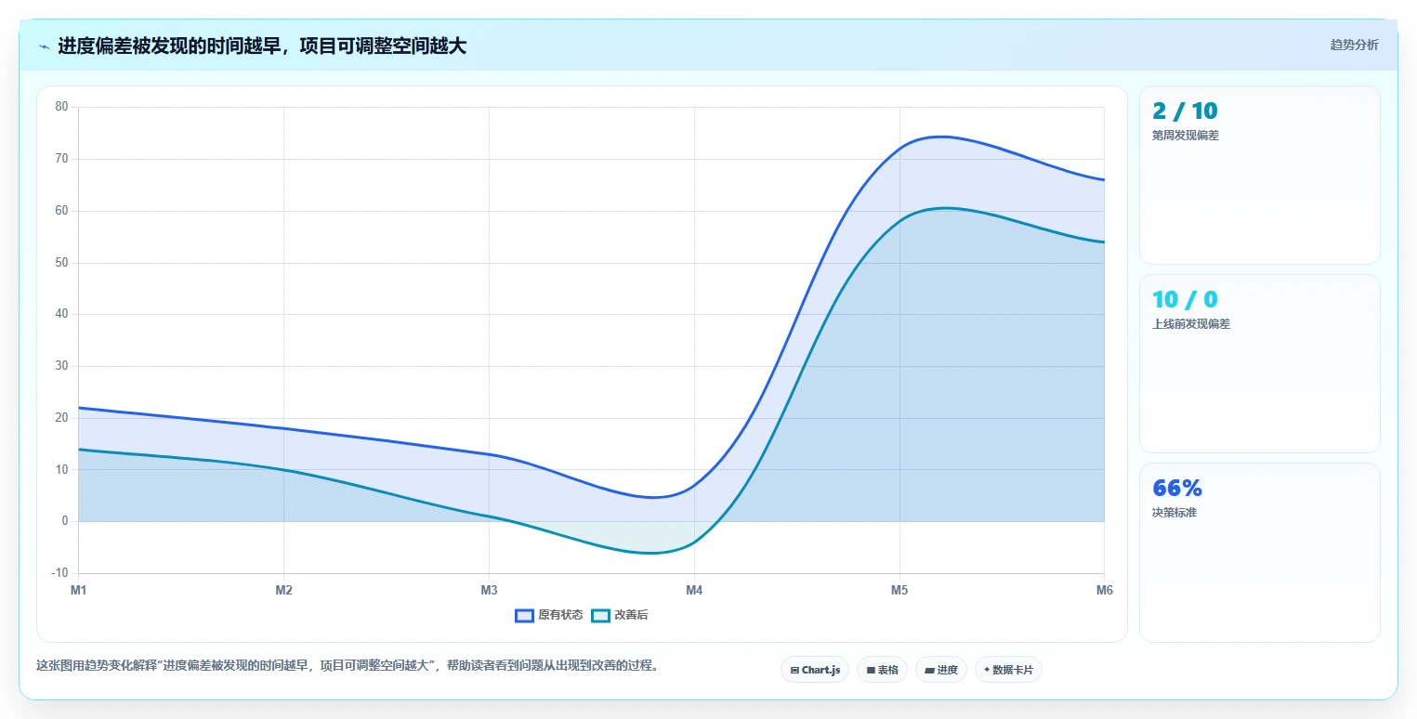
Task: Click the 数据卡片 tag
Action: [1008, 670]
